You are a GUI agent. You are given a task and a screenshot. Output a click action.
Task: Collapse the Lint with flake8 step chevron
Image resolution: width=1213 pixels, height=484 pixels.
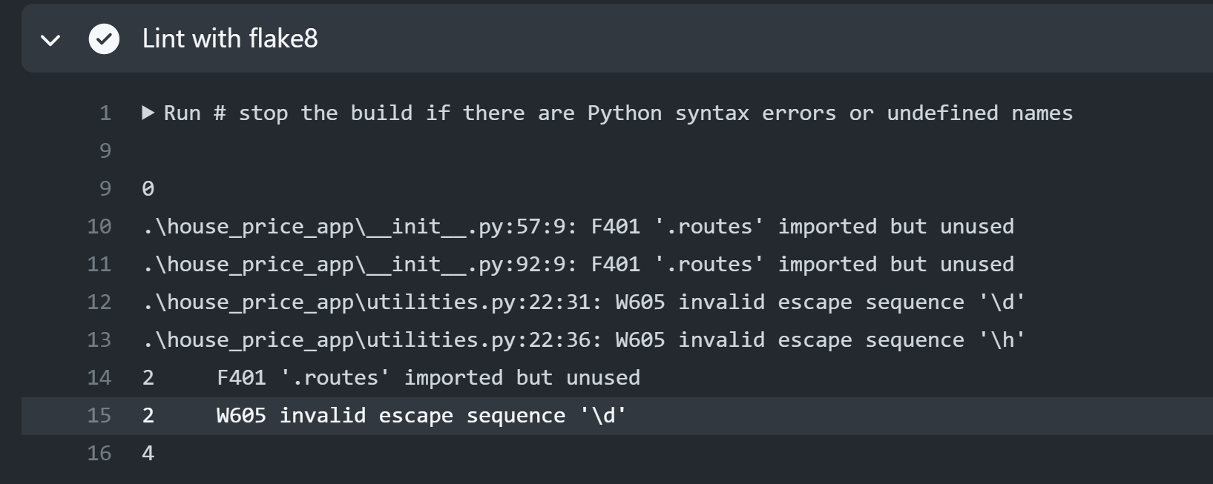click(50, 40)
